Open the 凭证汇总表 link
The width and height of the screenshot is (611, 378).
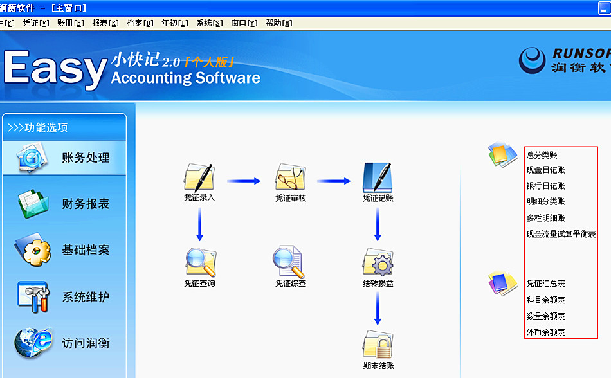[545, 283]
